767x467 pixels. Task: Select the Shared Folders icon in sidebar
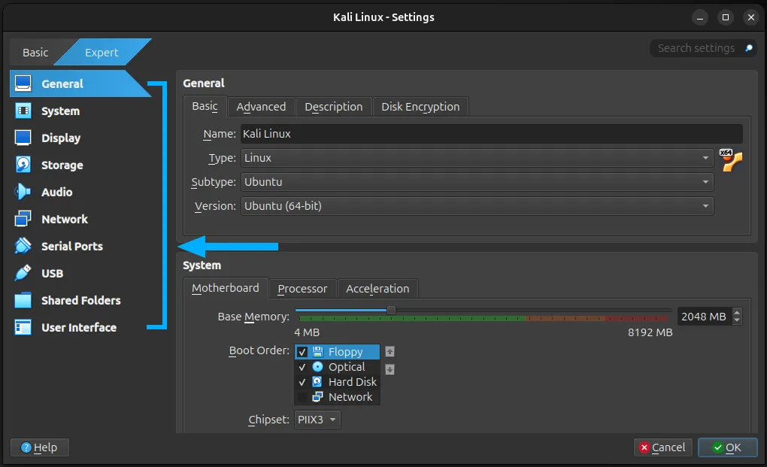click(23, 300)
